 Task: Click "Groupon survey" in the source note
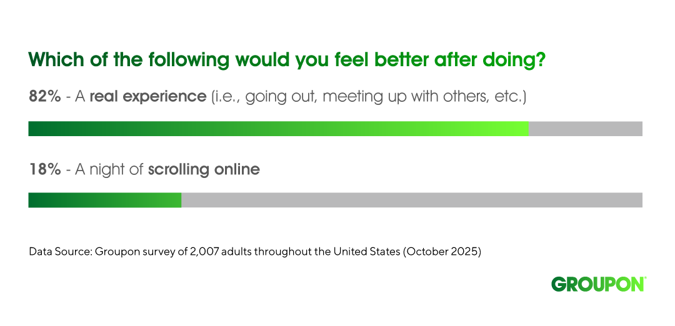click(124, 253)
